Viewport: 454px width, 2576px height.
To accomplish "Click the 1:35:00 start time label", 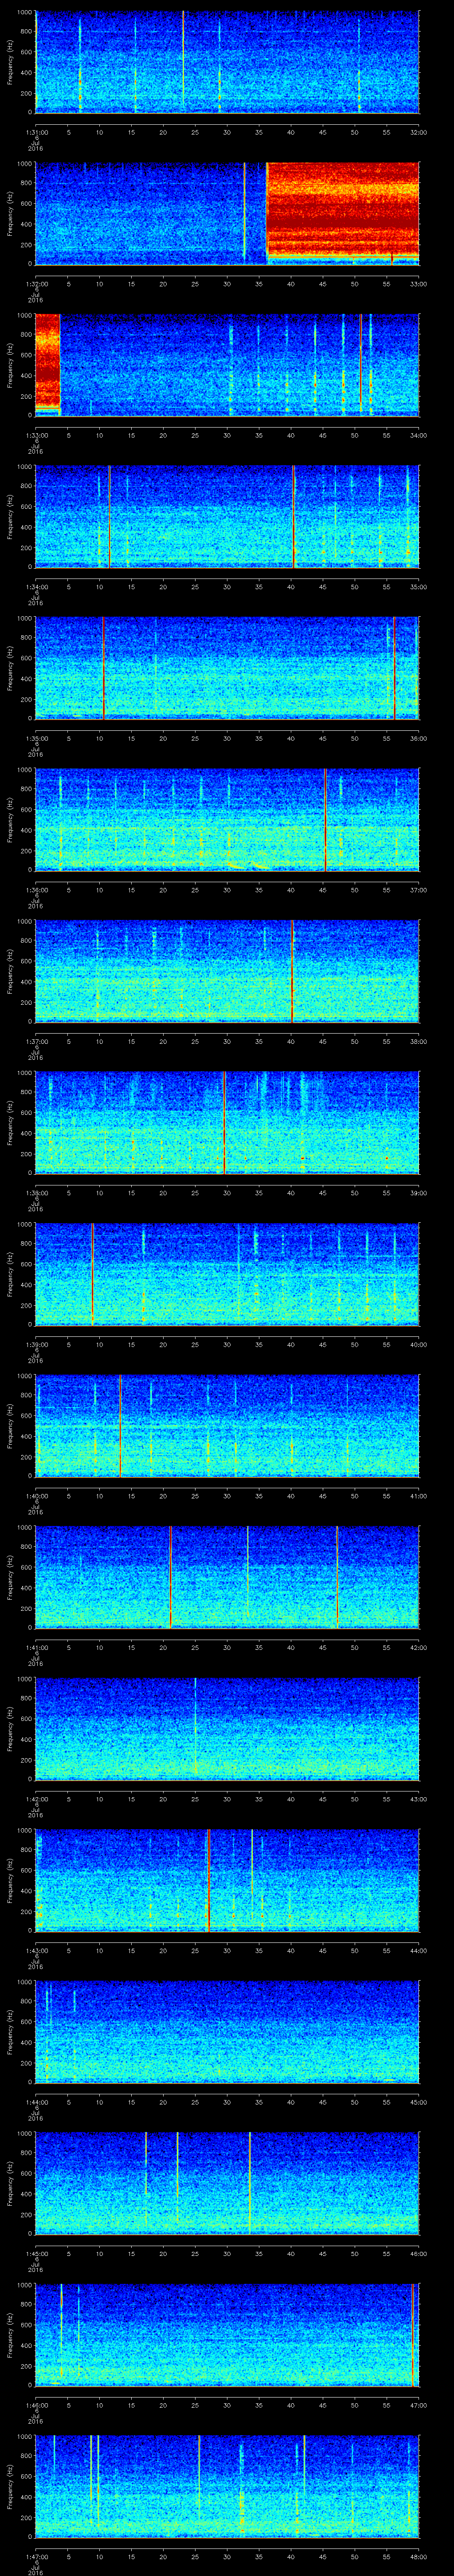I will coord(37,738).
